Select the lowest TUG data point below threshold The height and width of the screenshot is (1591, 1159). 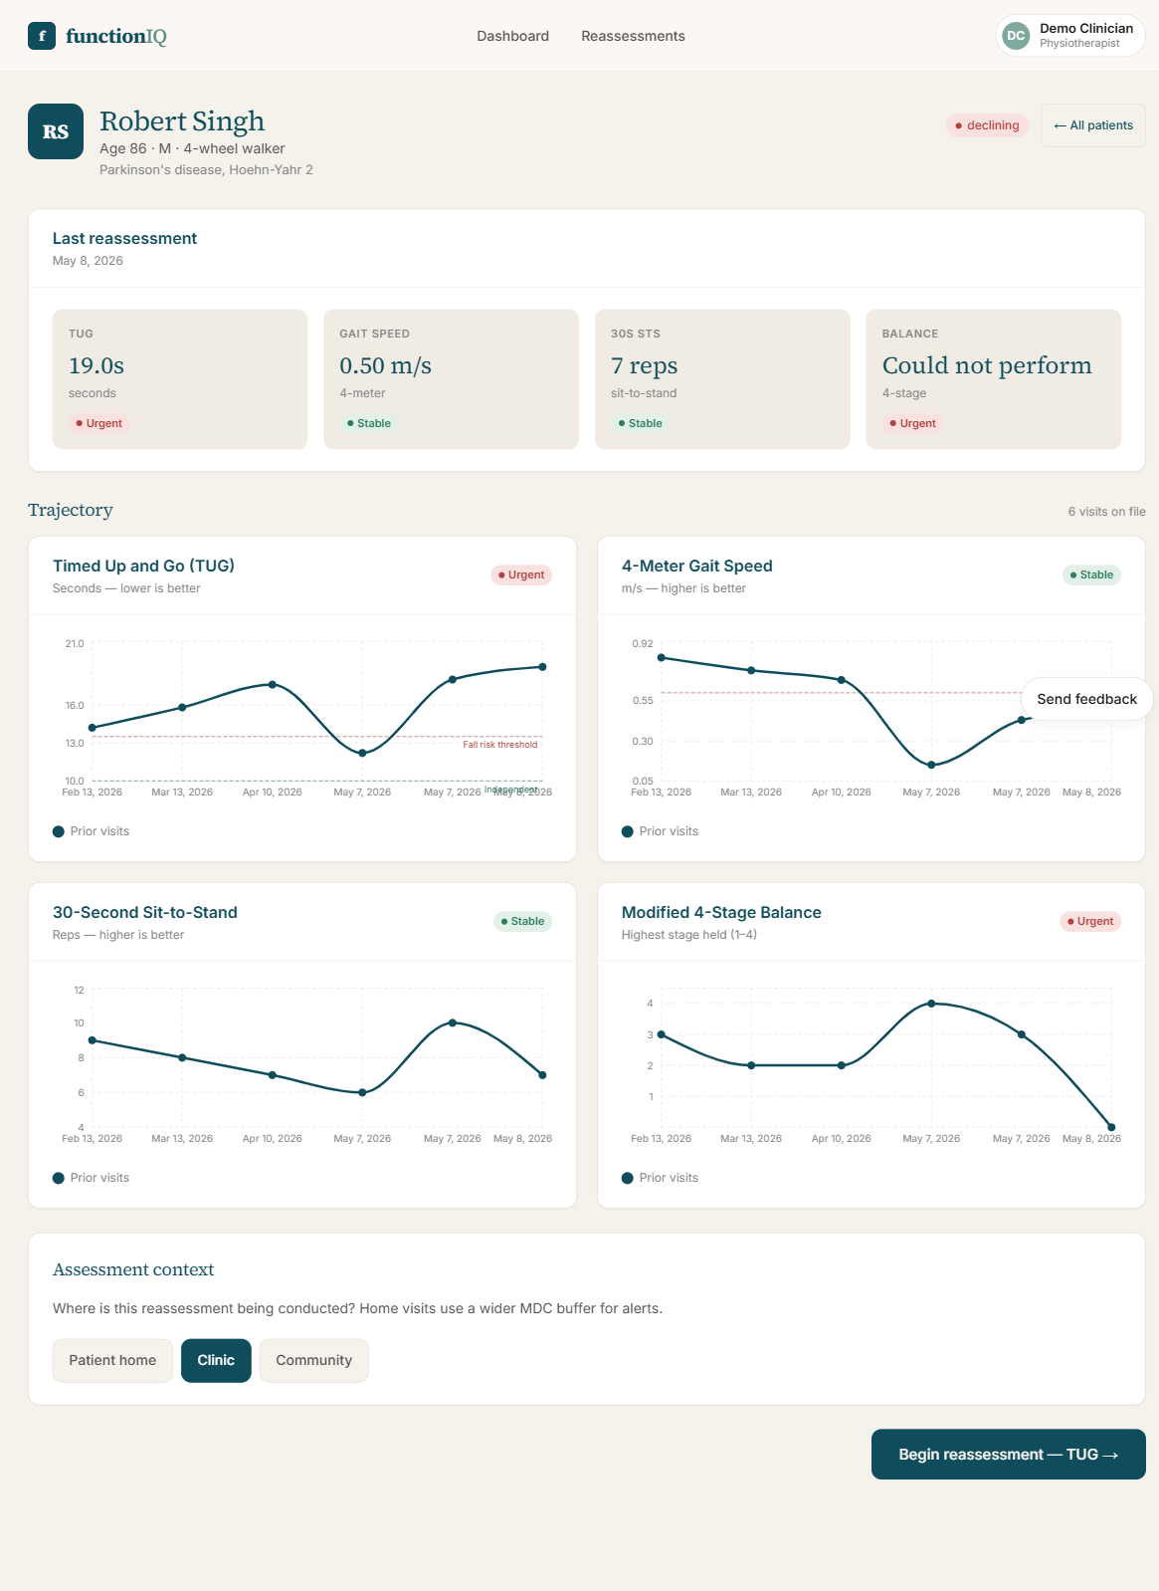coord(362,753)
